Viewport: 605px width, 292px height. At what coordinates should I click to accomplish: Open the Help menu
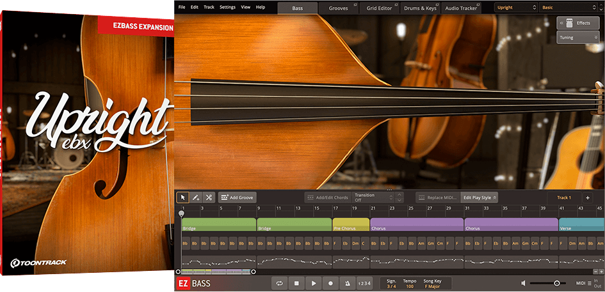[x=261, y=7]
